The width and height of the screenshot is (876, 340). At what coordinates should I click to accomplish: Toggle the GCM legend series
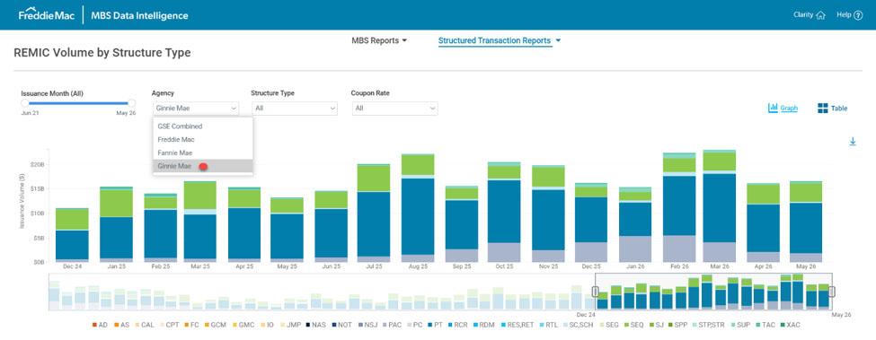pos(215,324)
